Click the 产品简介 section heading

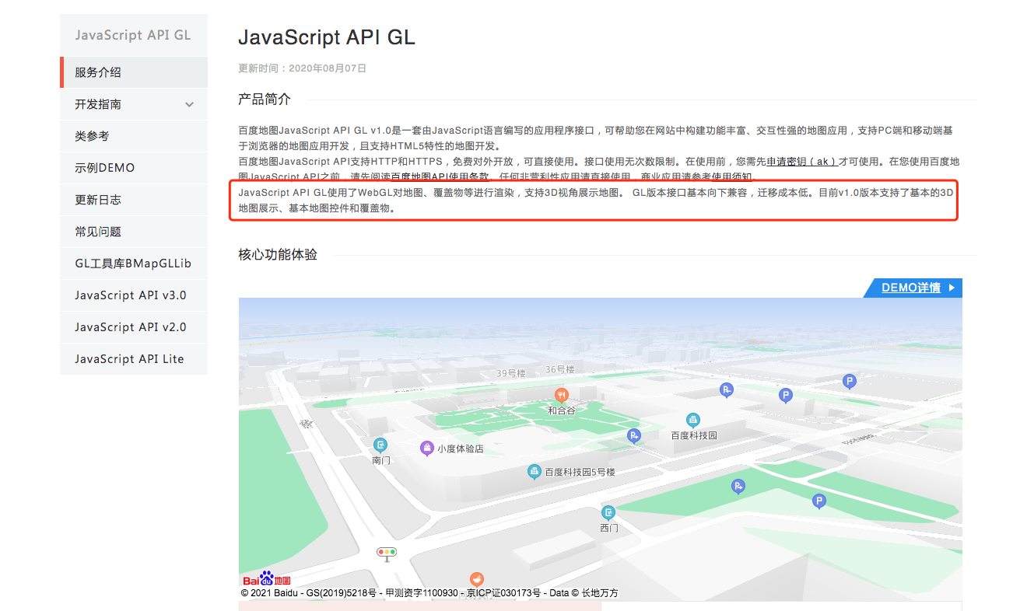265,100
